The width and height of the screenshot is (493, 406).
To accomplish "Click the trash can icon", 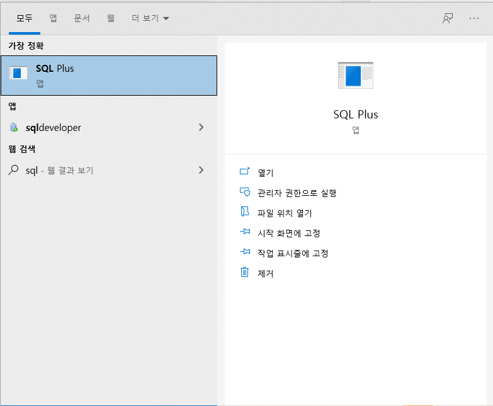I will coord(245,272).
